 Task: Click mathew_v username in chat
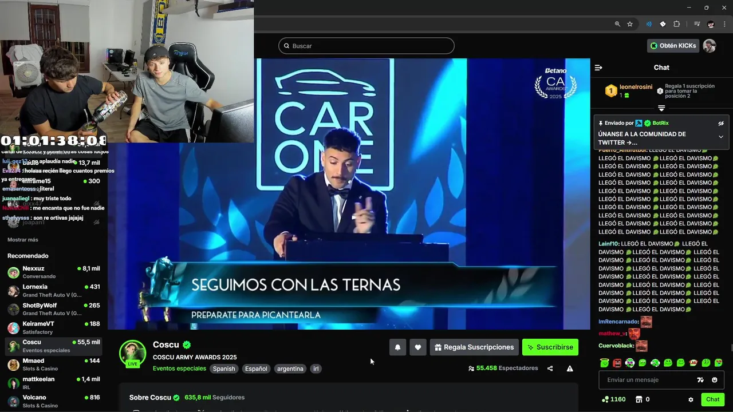click(x=612, y=334)
